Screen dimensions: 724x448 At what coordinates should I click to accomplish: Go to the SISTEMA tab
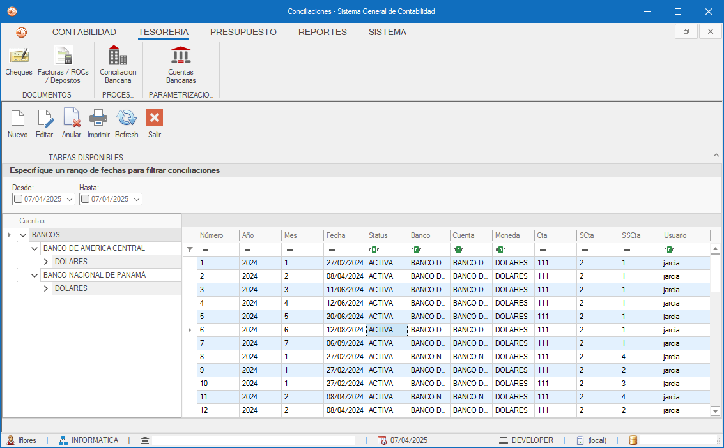click(387, 33)
